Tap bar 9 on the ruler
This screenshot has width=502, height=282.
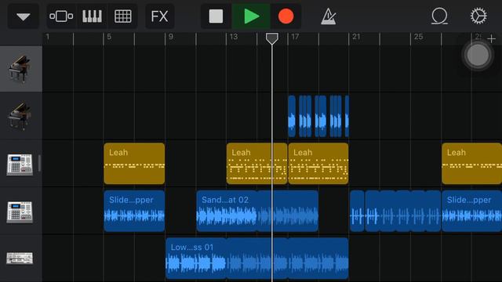click(x=171, y=37)
